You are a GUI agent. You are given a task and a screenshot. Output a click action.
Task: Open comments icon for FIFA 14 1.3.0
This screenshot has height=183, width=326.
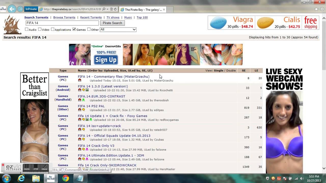(83, 90)
